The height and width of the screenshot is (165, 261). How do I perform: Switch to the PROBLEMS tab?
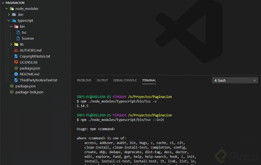tap(84, 80)
